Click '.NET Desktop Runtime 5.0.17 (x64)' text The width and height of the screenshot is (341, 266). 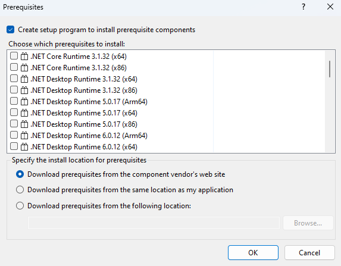pyautogui.click(x=84, y=113)
